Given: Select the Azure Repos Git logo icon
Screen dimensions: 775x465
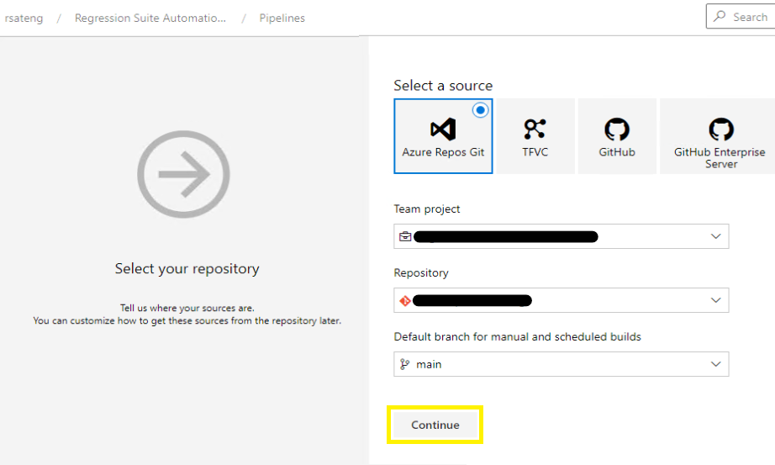Looking at the screenshot, I should (x=443, y=129).
